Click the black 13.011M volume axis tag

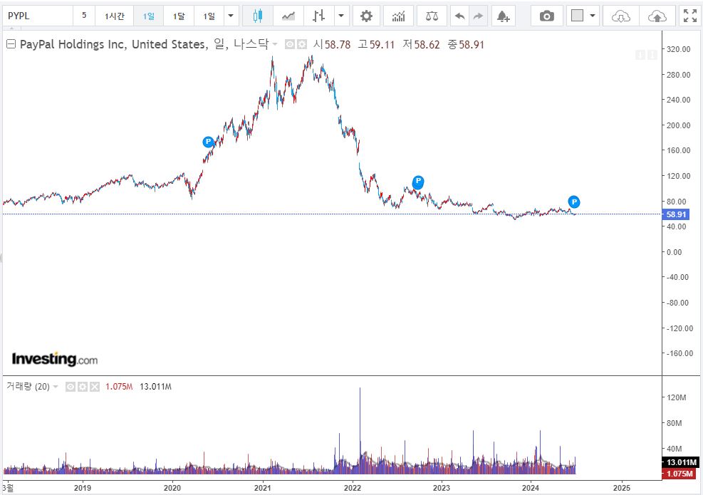click(x=681, y=462)
